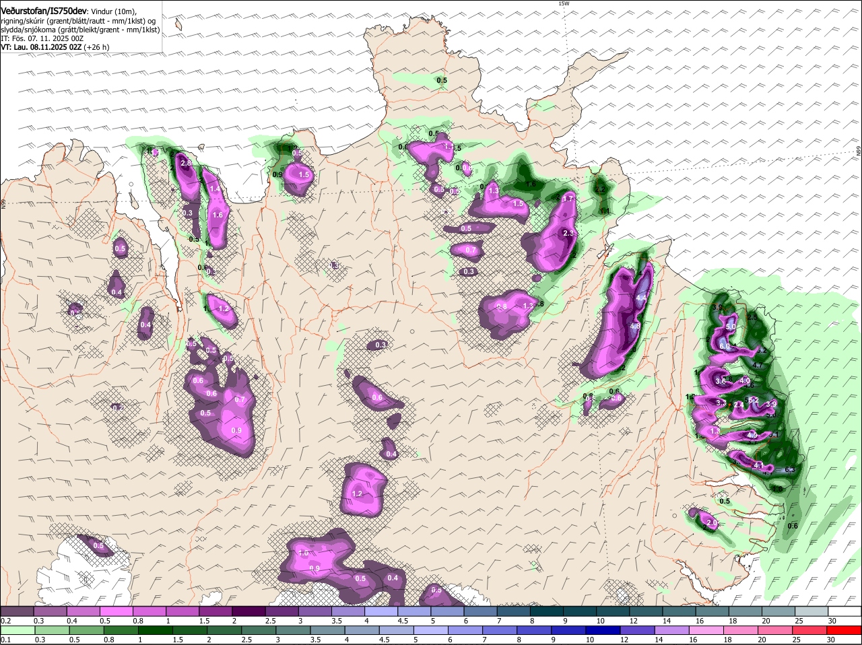Pick the dark teal top-row swatch between 9 and 10

point(580,611)
